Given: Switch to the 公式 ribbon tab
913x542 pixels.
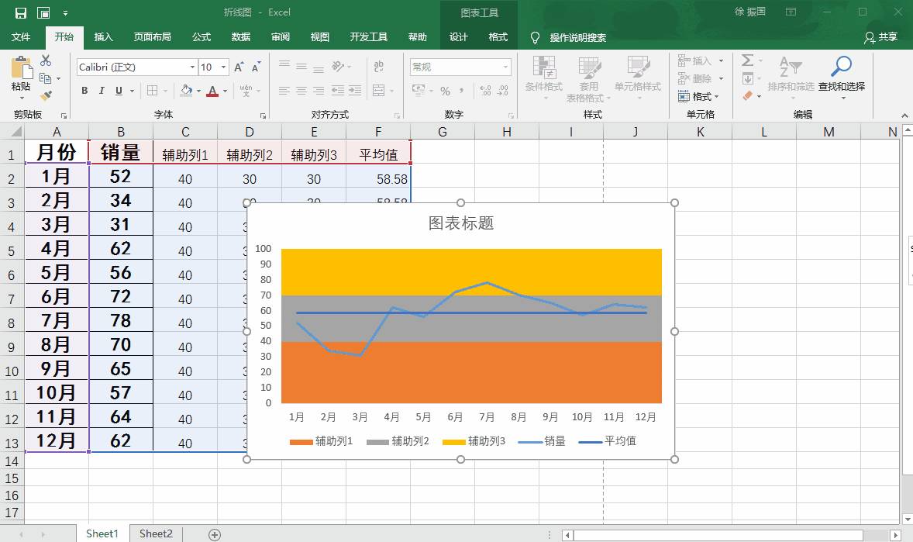Looking at the screenshot, I should pos(202,37).
